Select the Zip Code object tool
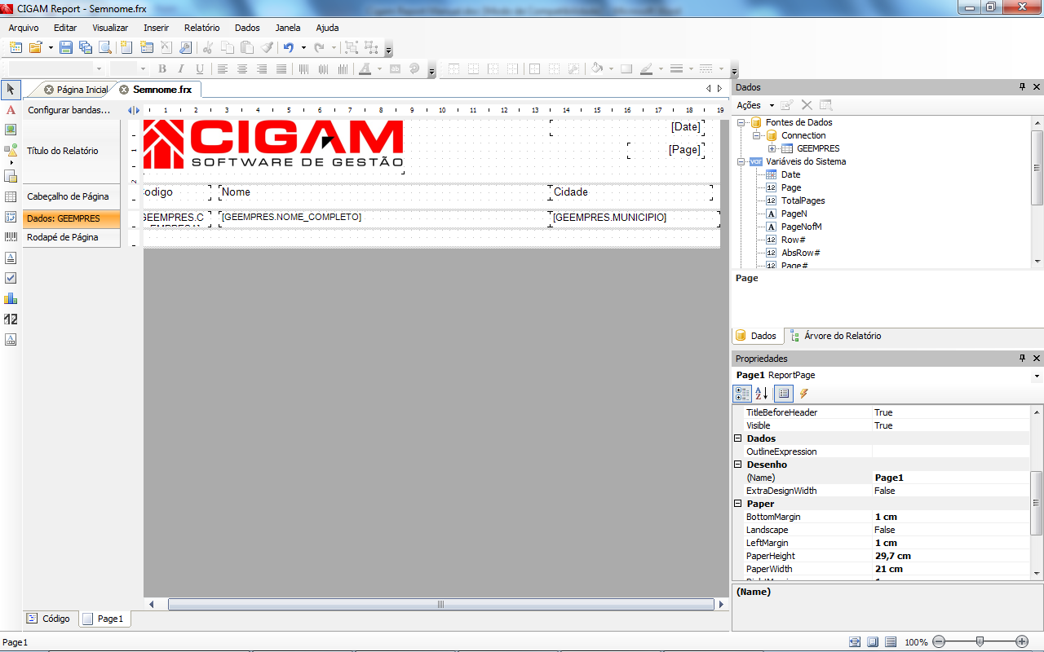The image size is (1044, 652). point(11,319)
